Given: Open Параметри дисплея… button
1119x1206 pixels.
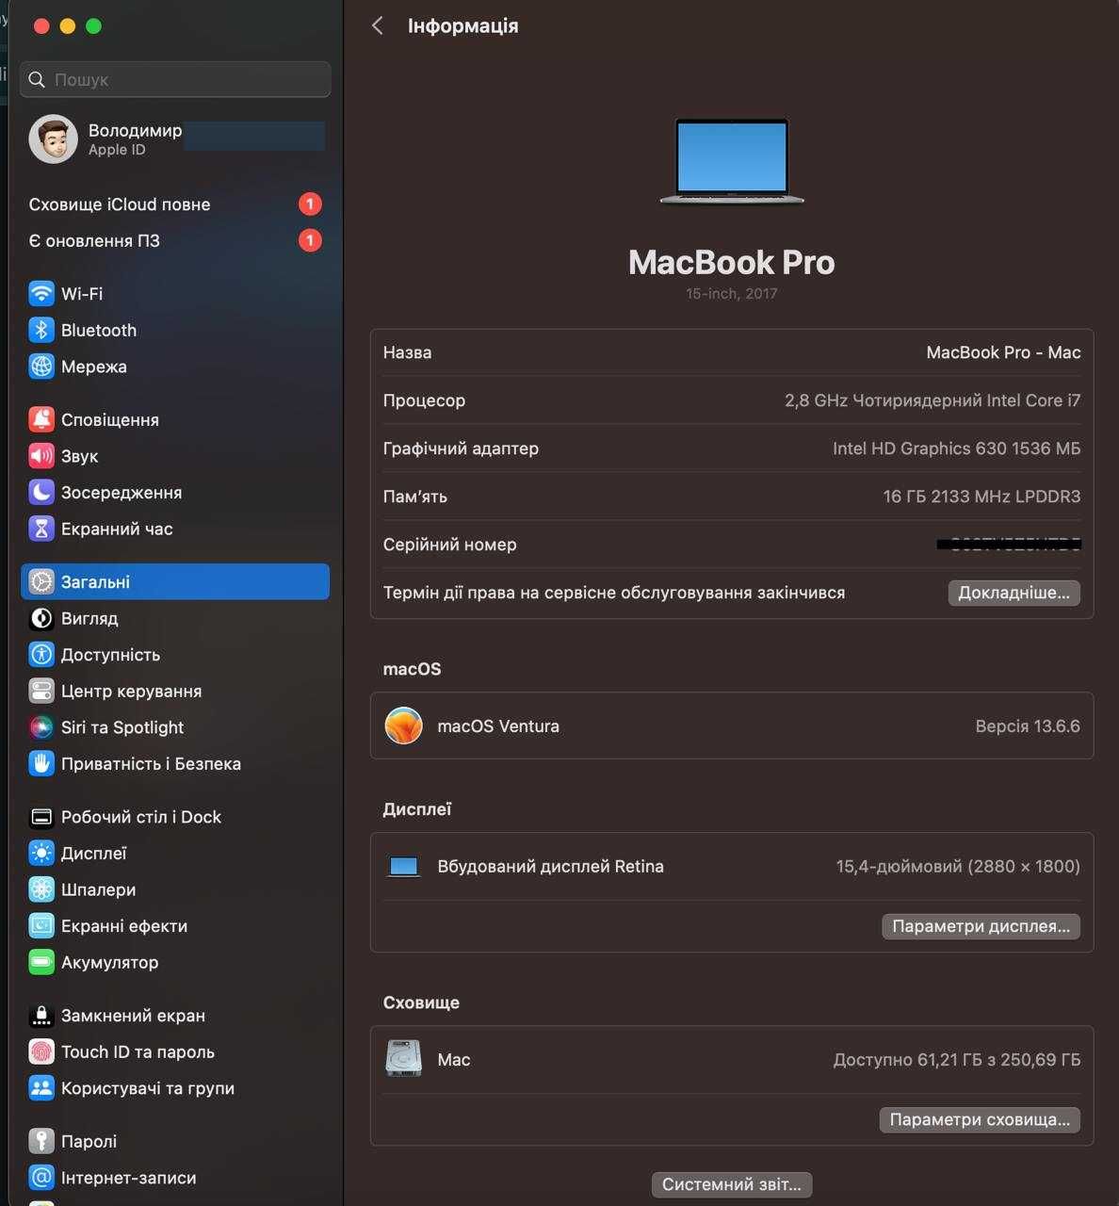Looking at the screenshot, I should pos(981,926).
